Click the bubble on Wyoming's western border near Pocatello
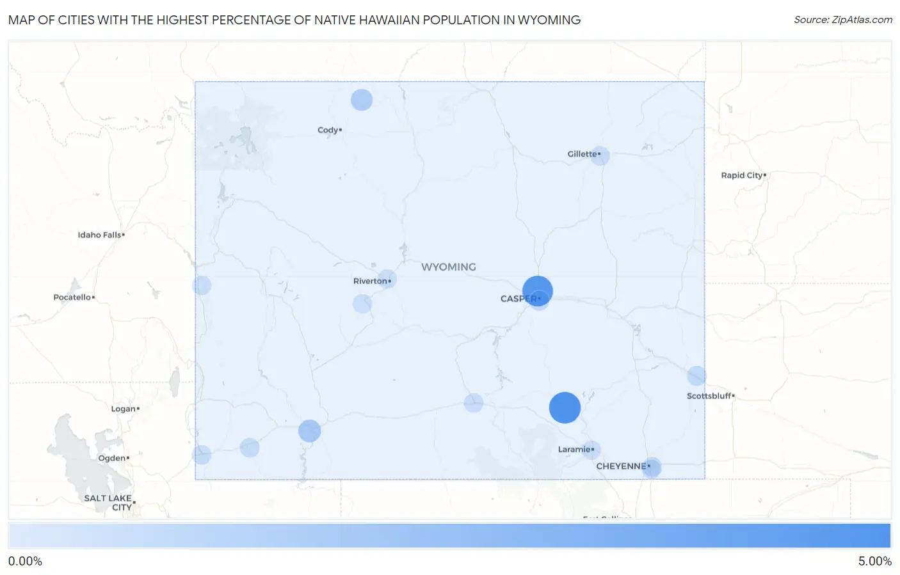This screenshot has height=575, width=900. click(x=202, y=285)
